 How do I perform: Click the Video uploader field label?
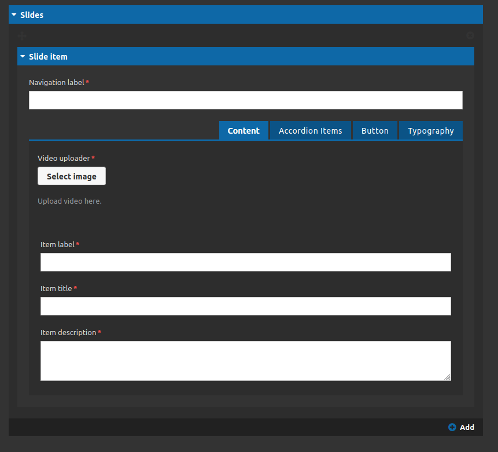pos(64,158)
